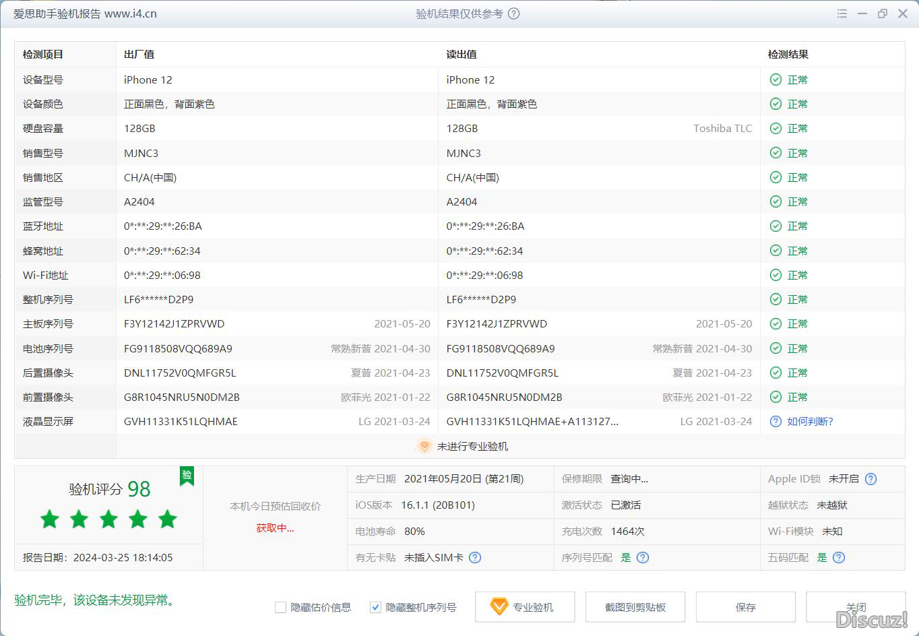919x636 pixels.
Task: Click the orange diamond icon beside 未进行专业验机
Action: pos(424,446)
